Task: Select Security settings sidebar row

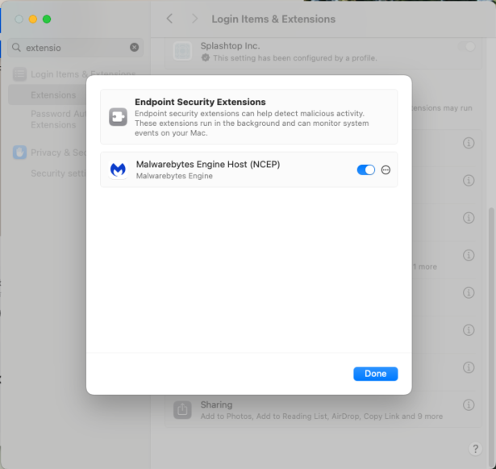Action: coord(58,174)
